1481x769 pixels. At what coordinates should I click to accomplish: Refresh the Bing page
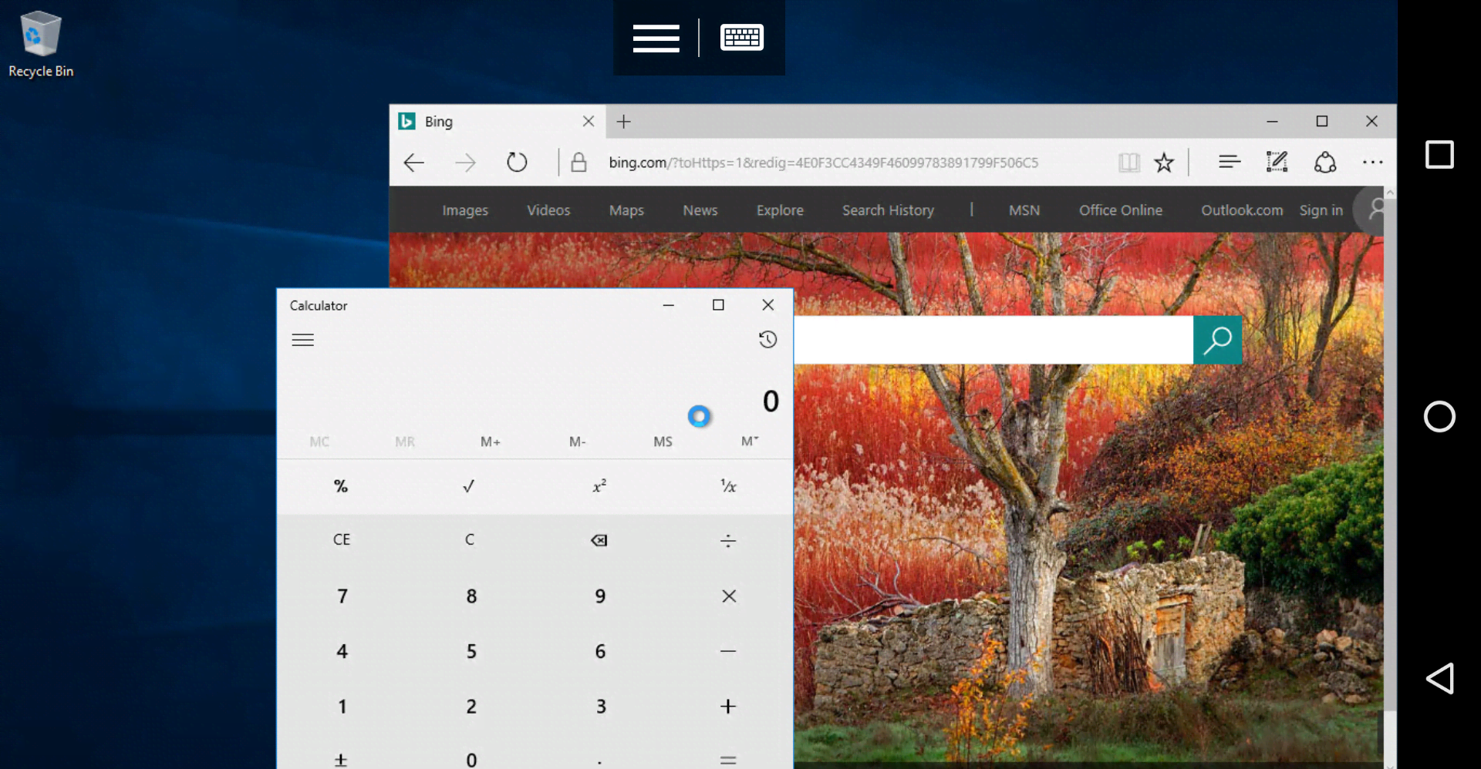click(x=517, y=163)
